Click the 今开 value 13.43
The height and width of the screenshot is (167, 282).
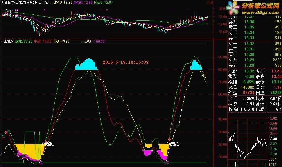point(277,71)
